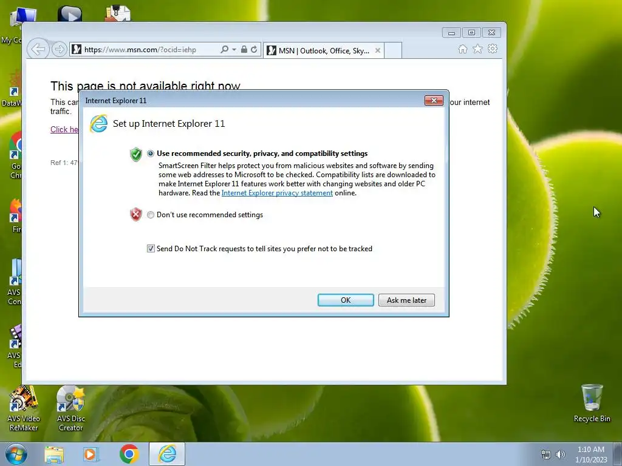622x466 pixels.
Task: Go back with browser Back arrow
Action: tap(38, 49)
